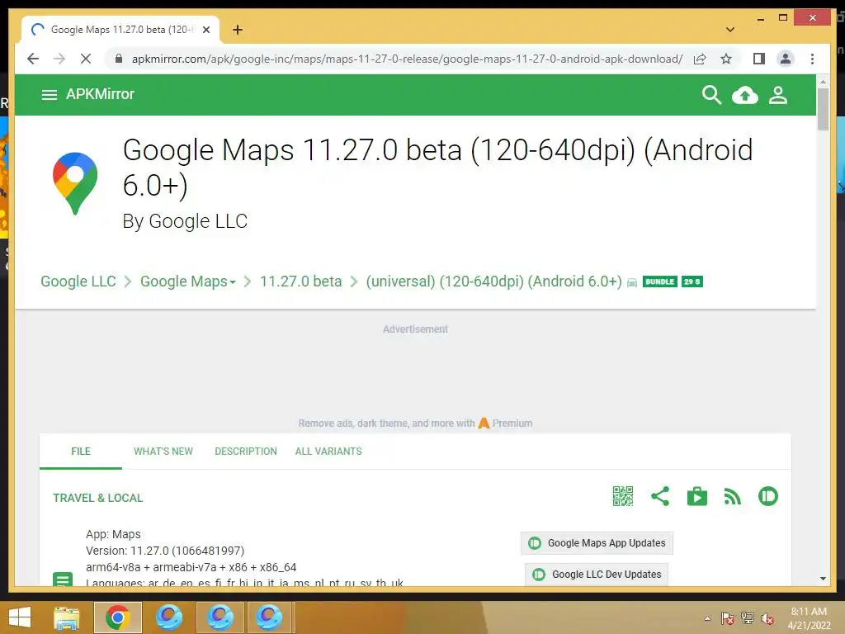Stop the page loading
This screenshot has width=845, height=634.
tap(86, 59)
